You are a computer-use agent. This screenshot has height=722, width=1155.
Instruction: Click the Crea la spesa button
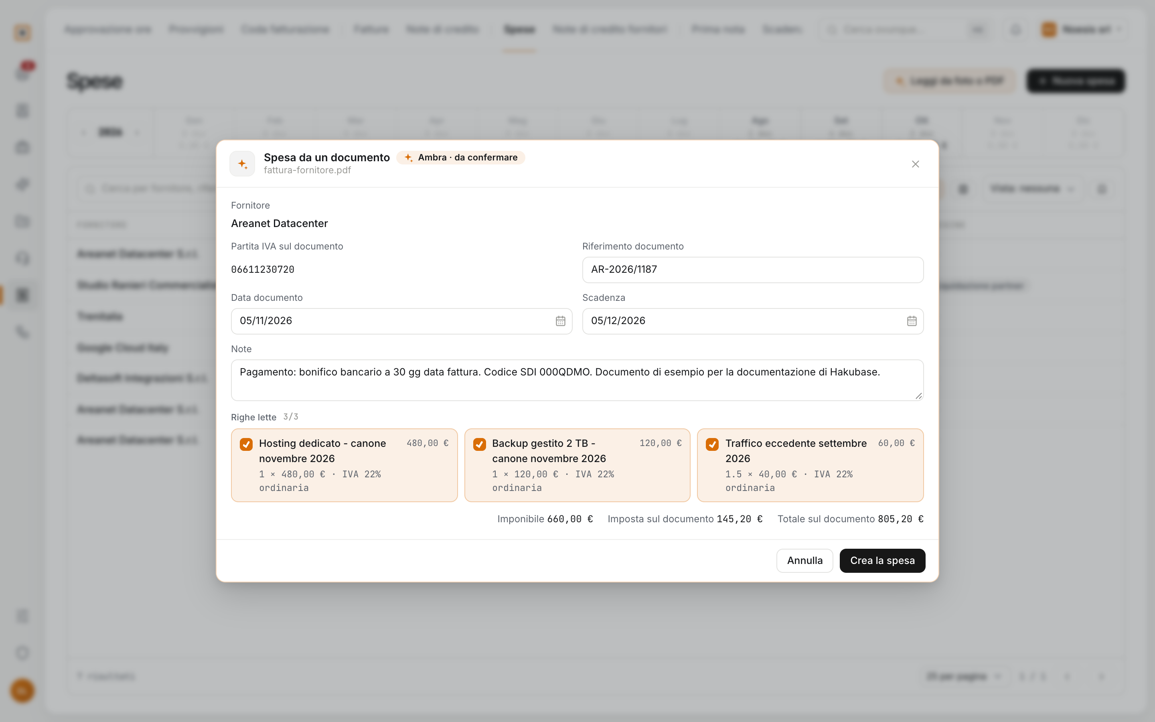tap(882, 561)
